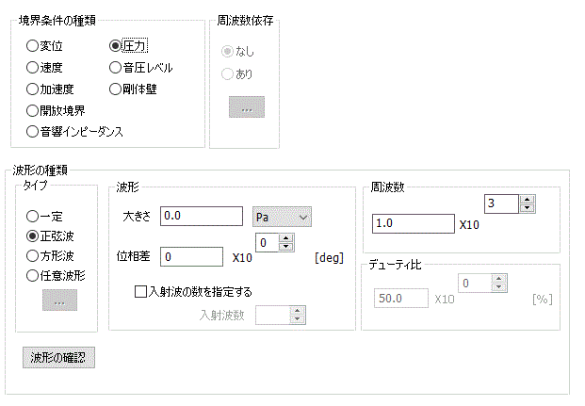Viewport: 585px width, 406px height.
Task: Select 音響インピーダンス radio button
Action: [33, 132]
